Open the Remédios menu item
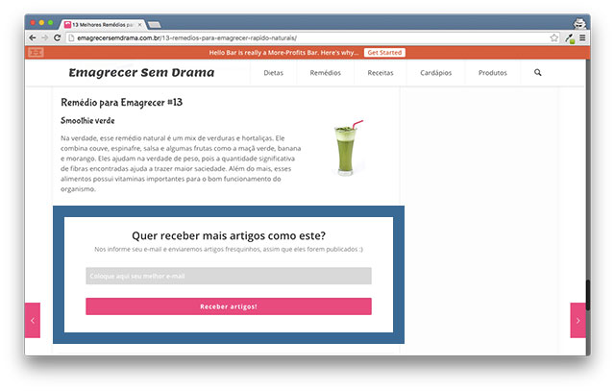 (326, 73)
